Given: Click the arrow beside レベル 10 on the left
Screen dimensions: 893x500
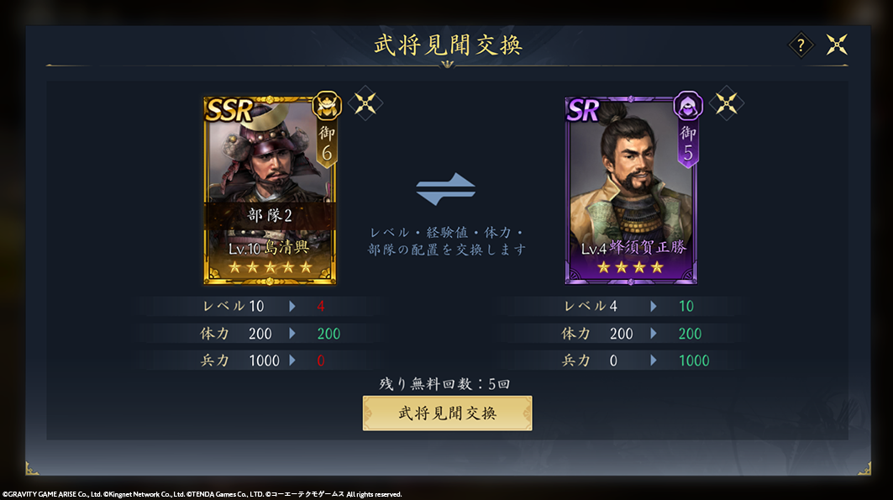Looking at the screenshot, I should click(x=292, y=307).
